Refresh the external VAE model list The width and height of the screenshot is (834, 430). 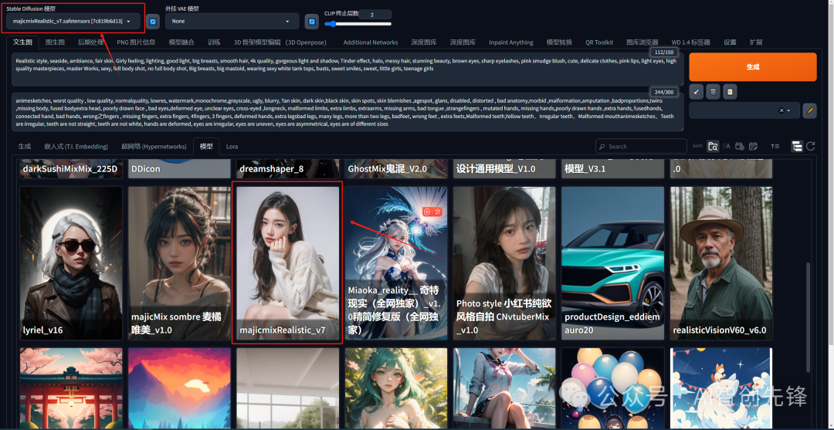click(312, 22)
